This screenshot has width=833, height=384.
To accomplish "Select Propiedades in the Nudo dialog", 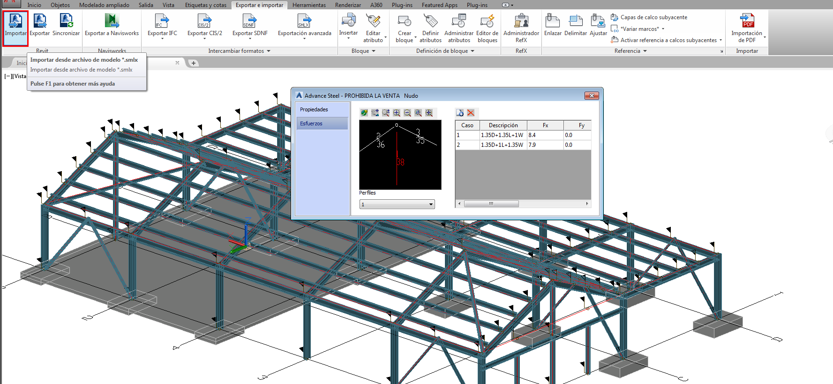I will point(323,109).
